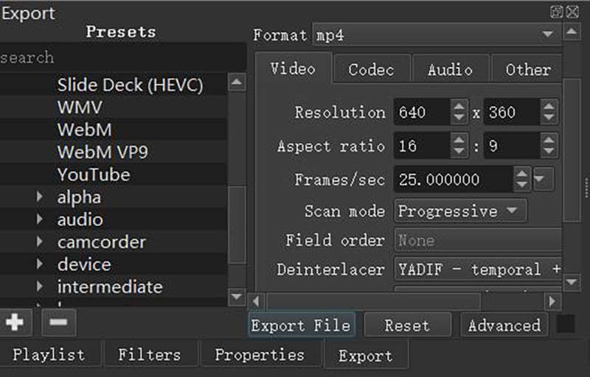Expand the alpha preset group

[x=39, y=197]
